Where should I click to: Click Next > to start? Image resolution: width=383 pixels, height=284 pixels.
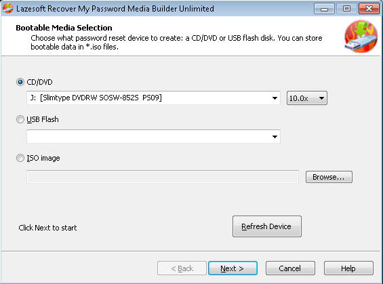pos(233,268)
